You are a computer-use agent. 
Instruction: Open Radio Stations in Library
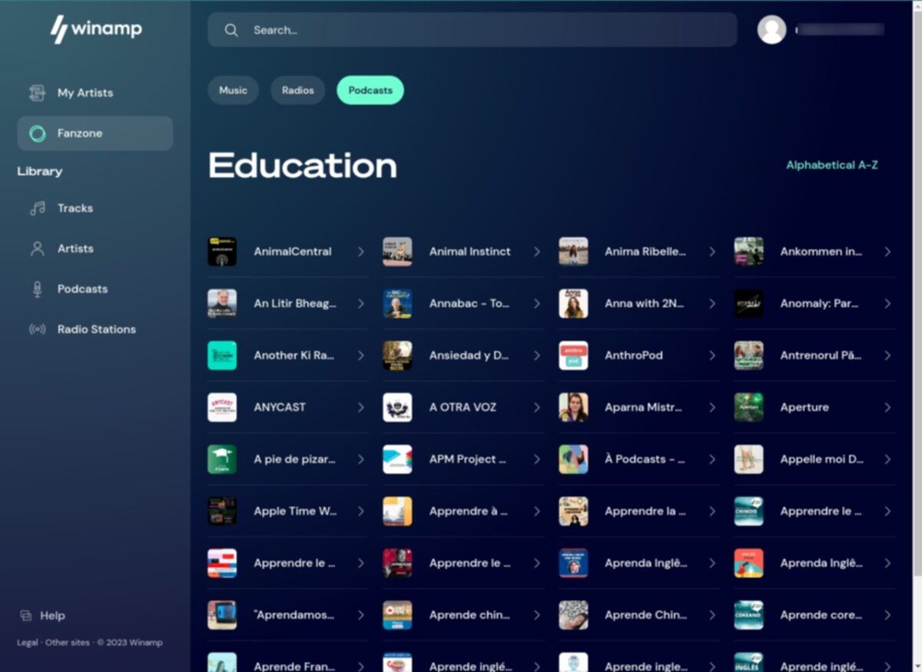pyautogui.click(x=96, y=329)
